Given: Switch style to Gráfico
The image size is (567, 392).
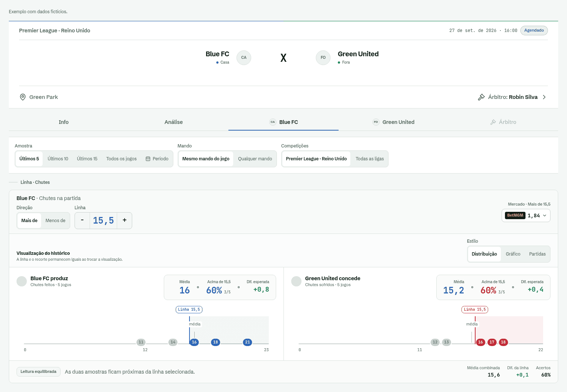Looking at the screenshot, I should click(513, 254).
